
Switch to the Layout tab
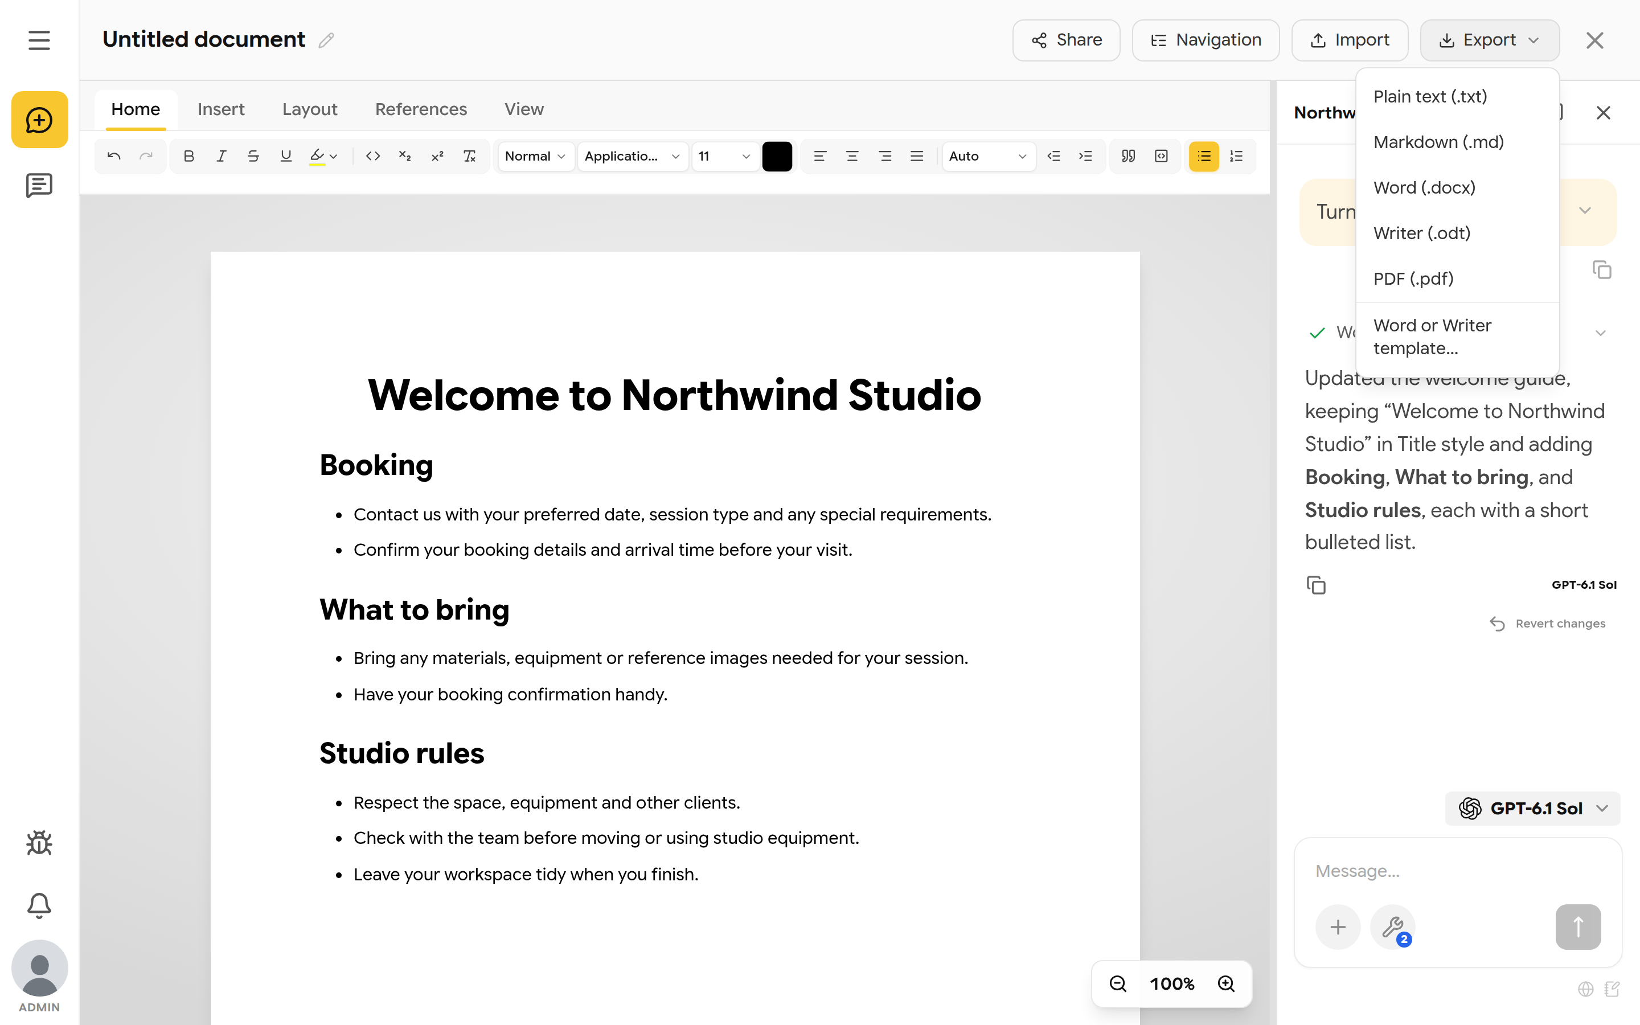310,109
